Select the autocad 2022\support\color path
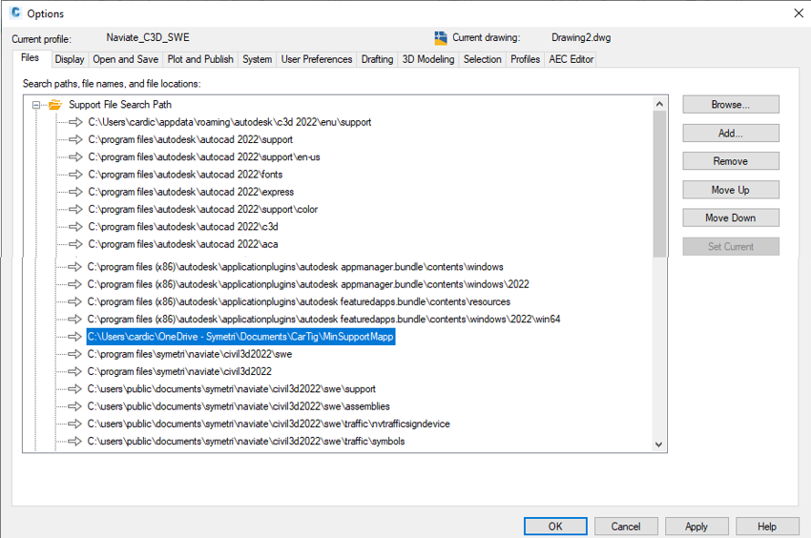Viewport: 811px width, 538px height. click(x=202, y=210)
